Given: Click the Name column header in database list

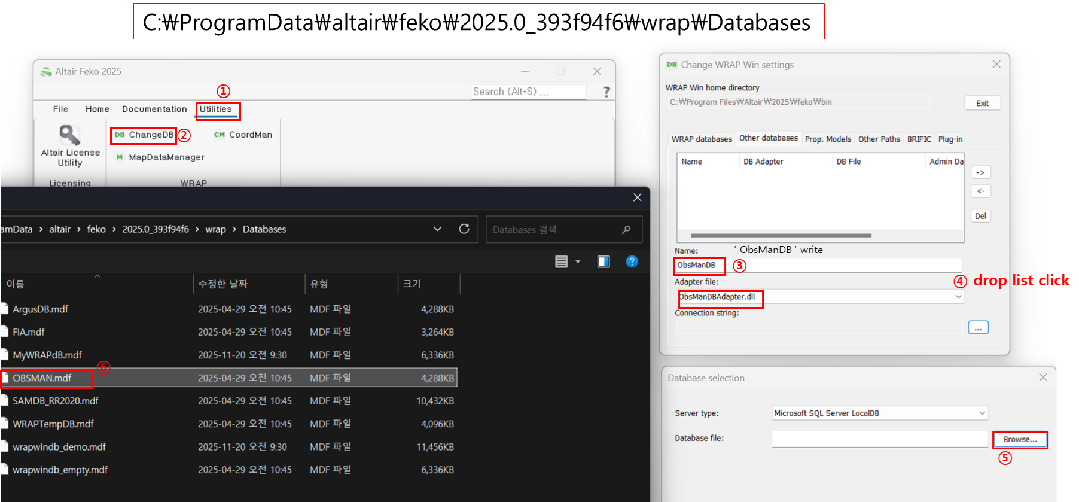Looking at the screenshot, I should (x=709, y=162).
